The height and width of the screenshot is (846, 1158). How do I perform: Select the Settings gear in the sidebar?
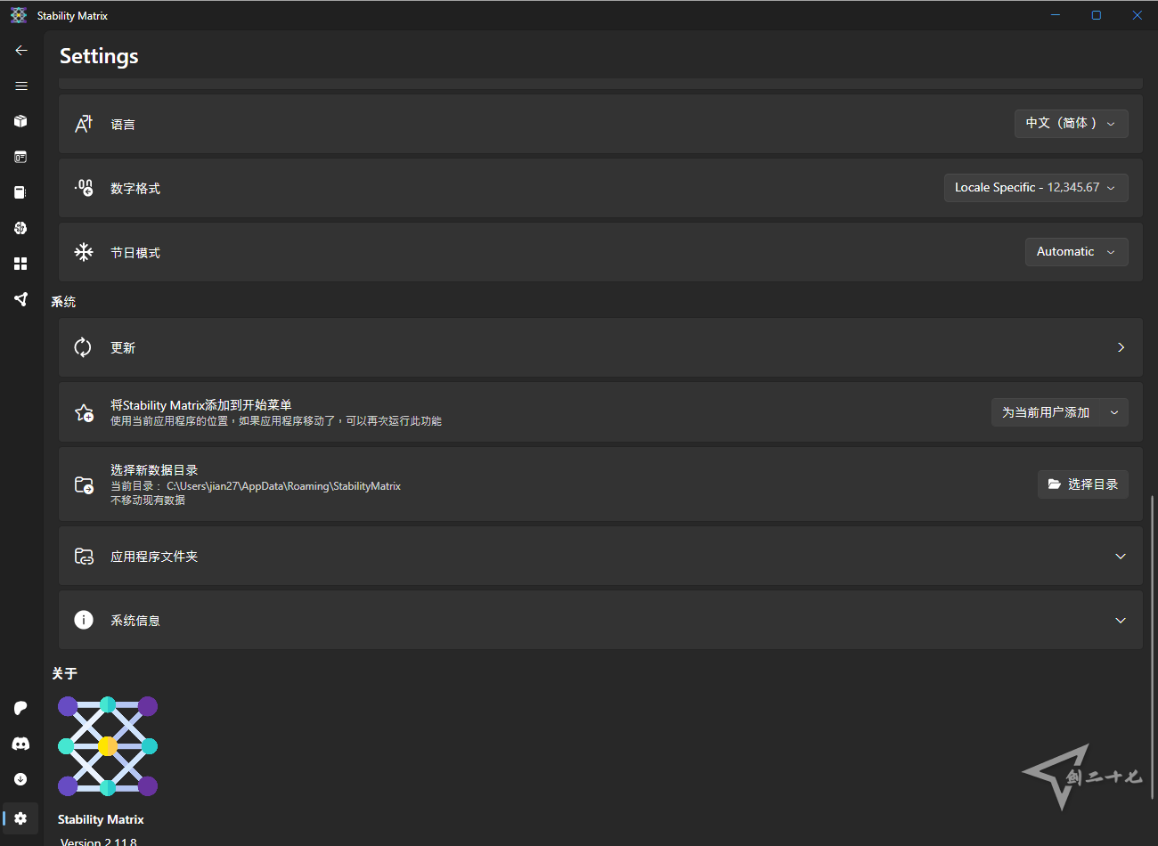(20, 818)
